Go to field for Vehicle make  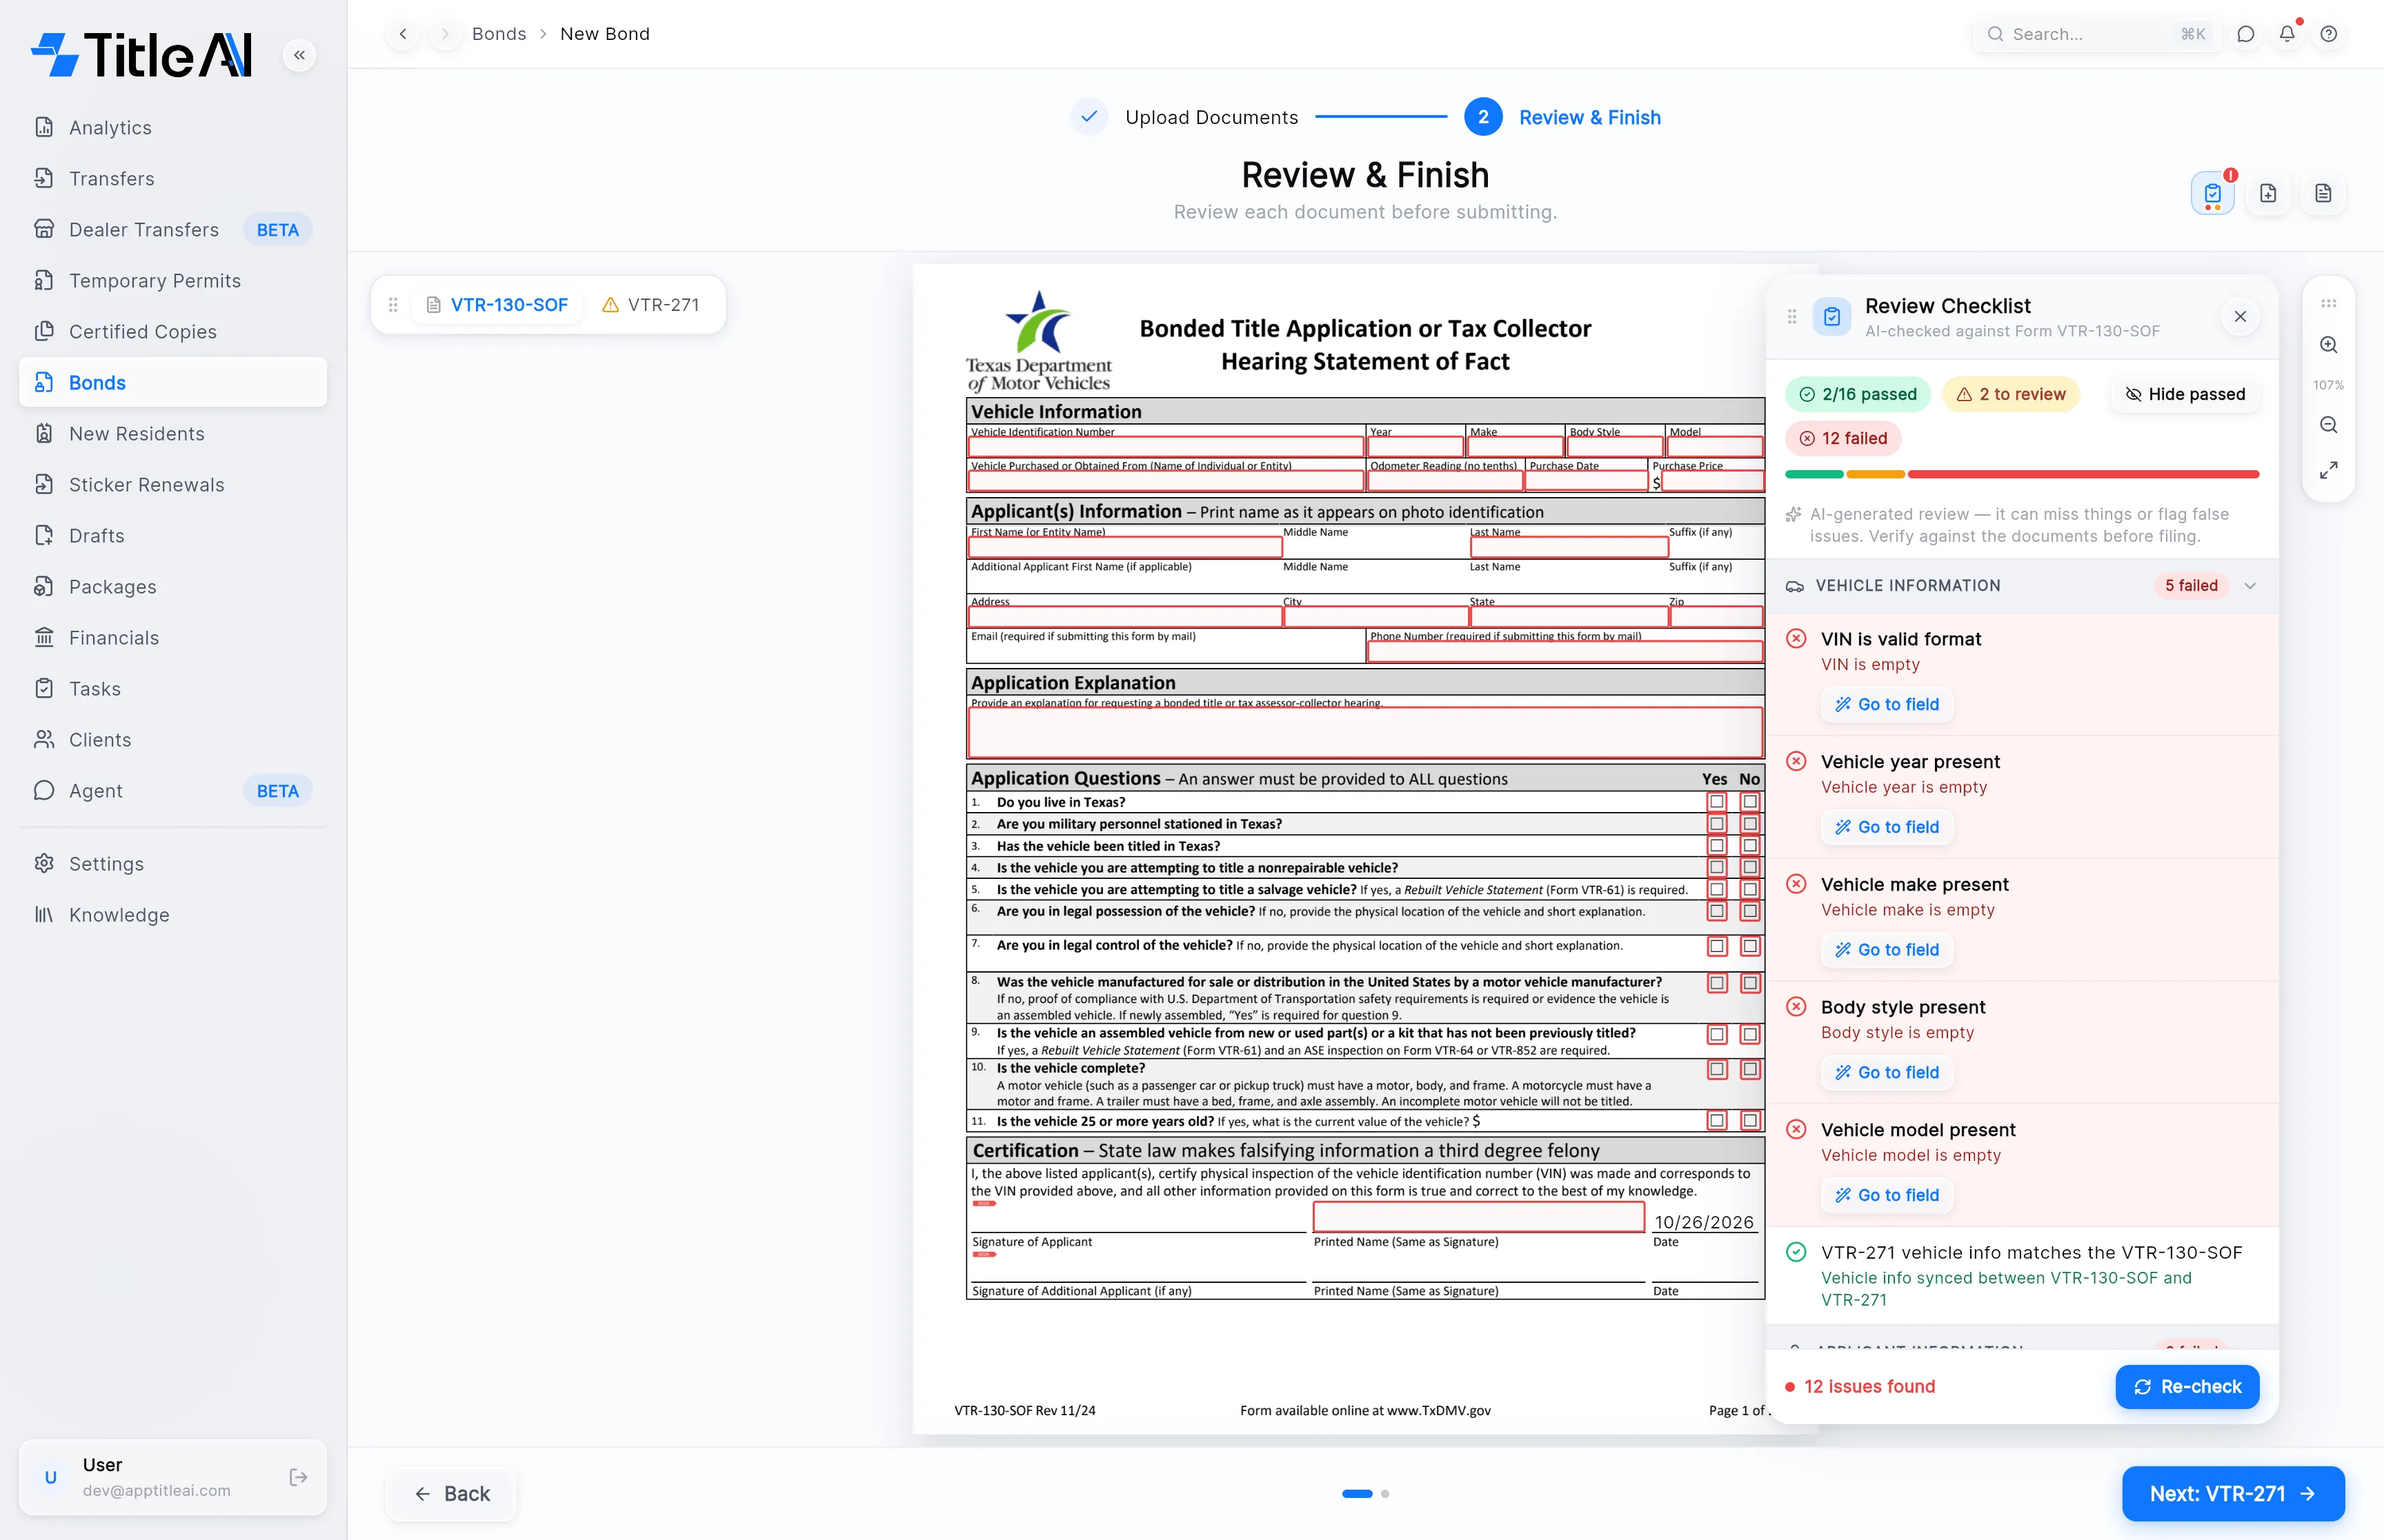pos(1887,950)
